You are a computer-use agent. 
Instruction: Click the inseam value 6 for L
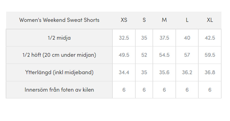click(x=187, y=90)
